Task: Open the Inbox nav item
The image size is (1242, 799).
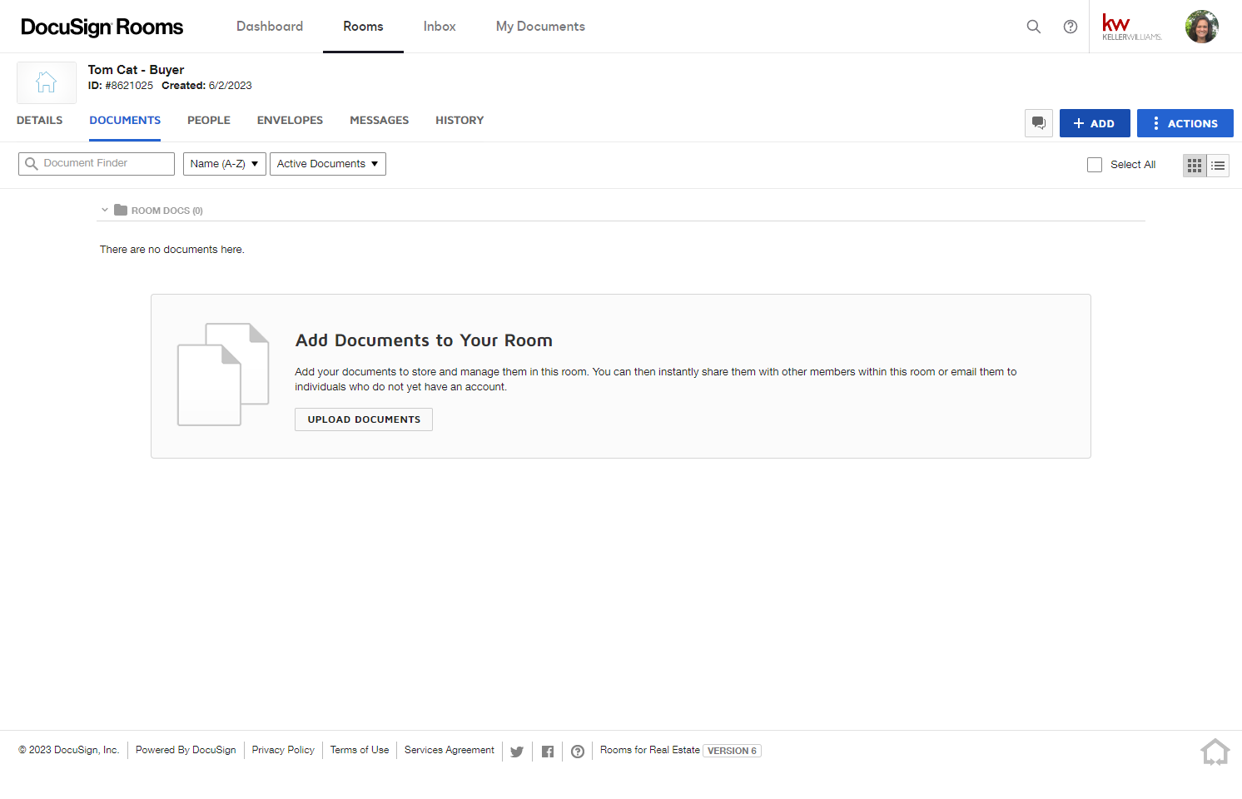Action: point(440,27)
